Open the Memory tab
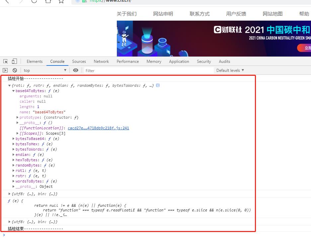Viewport: 311px width, 238px height. coord(154,61)
